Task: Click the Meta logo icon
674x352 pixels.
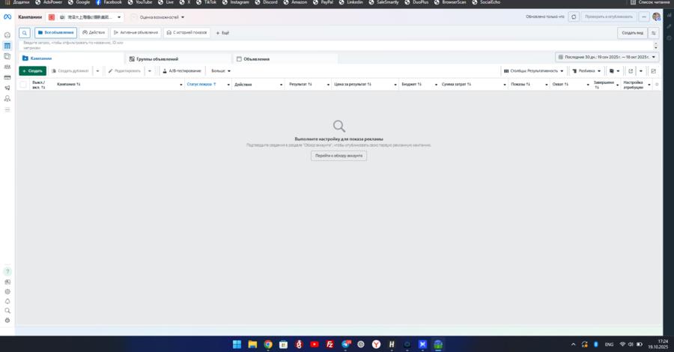Action: [x=7, y=16]
